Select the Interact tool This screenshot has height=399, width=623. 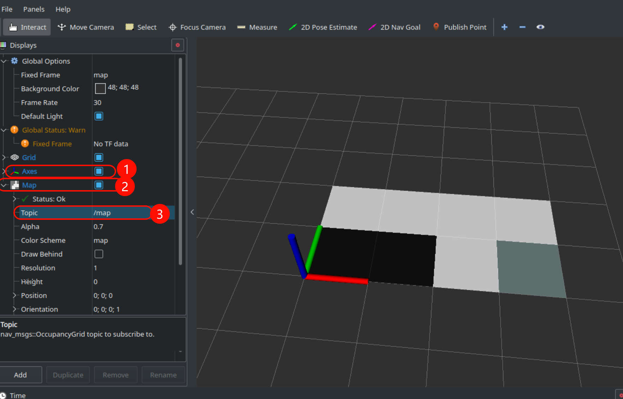click(28, 27)
